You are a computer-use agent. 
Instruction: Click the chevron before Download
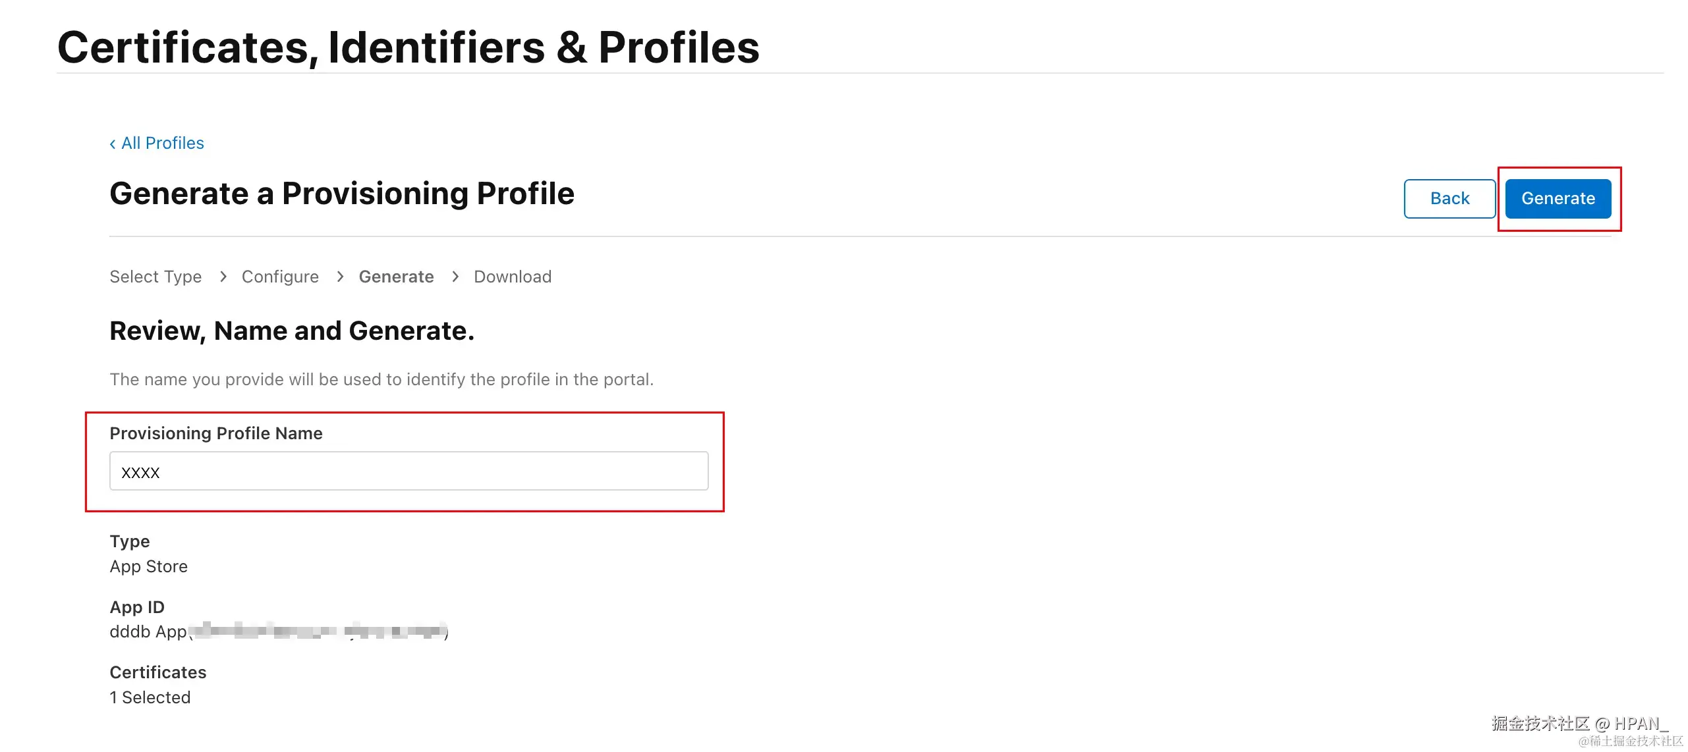455,277
